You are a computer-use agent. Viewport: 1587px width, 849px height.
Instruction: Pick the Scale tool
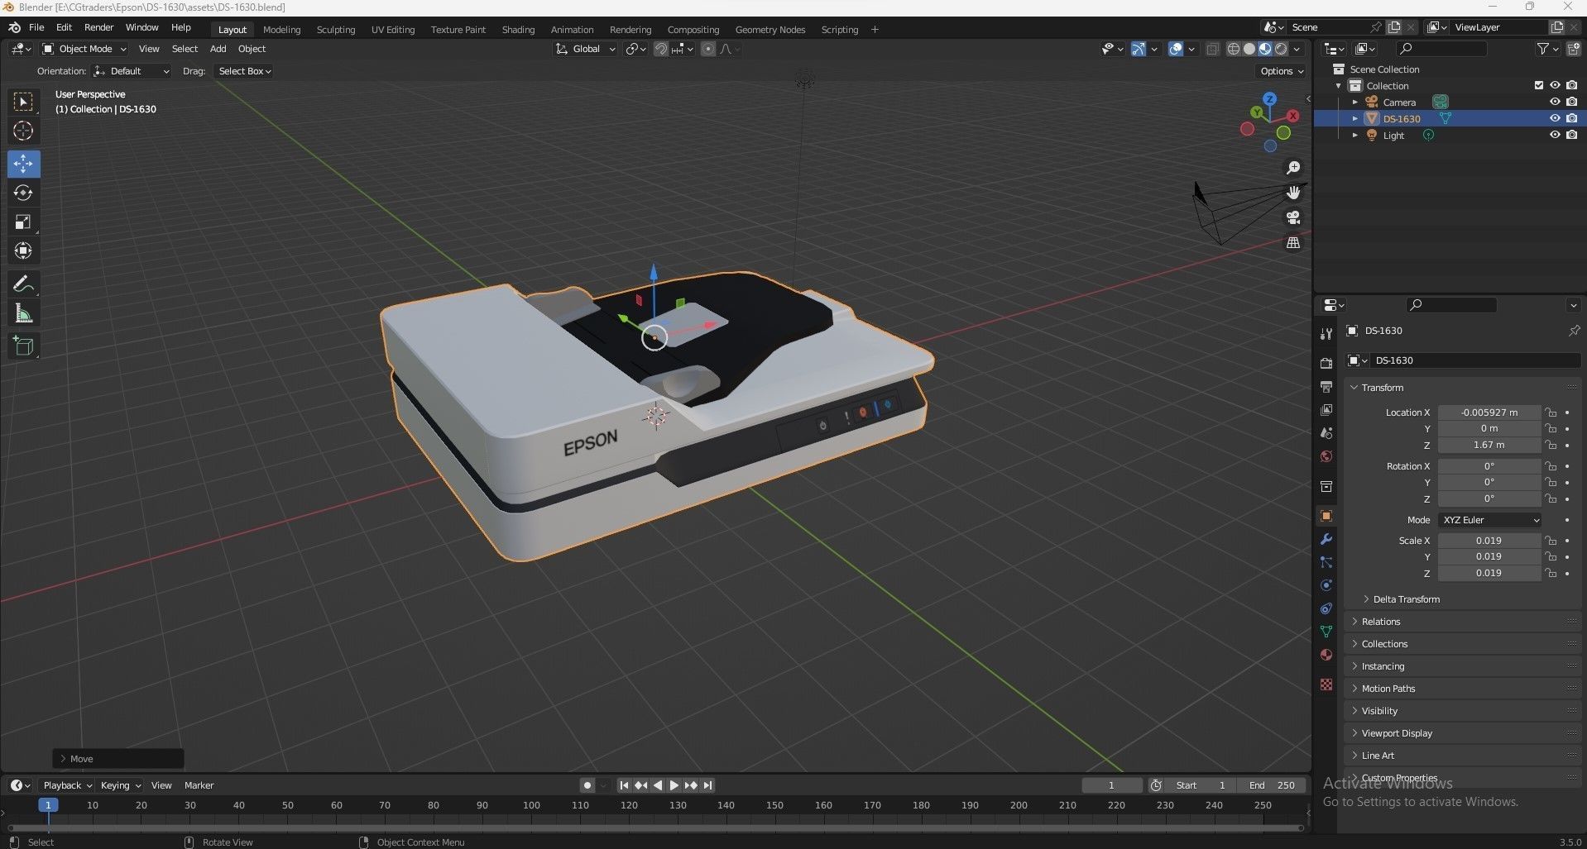(x=23, y=222)
